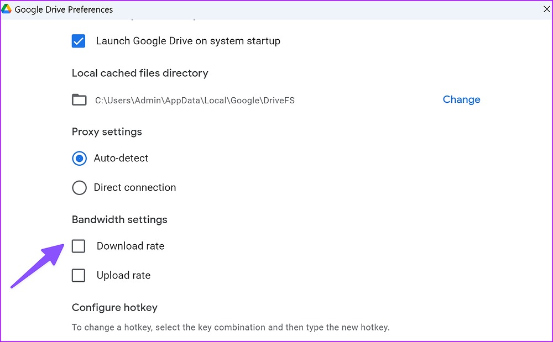The width and height of the screenshot is (553, 342).
Task: Enable the Download rate bandwidth limit
Action: click(79, 246)
